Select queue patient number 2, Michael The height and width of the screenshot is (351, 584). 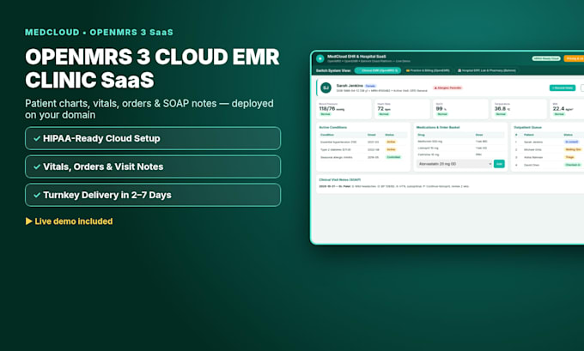549,149
